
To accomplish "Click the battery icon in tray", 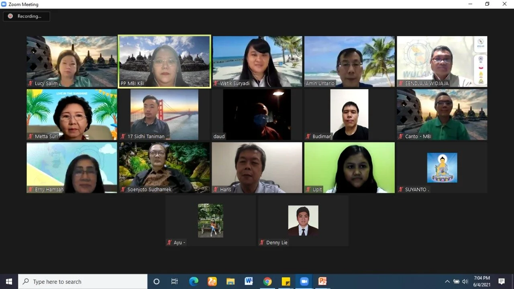I will [456, 282].
